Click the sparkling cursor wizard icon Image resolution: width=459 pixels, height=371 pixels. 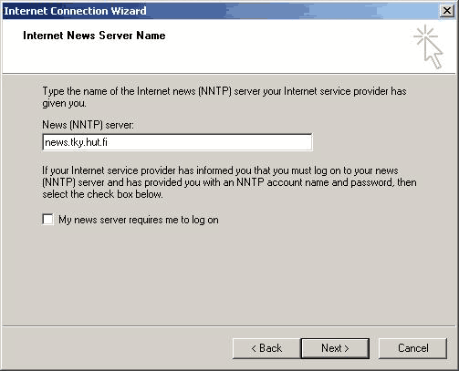pos(428,47)
